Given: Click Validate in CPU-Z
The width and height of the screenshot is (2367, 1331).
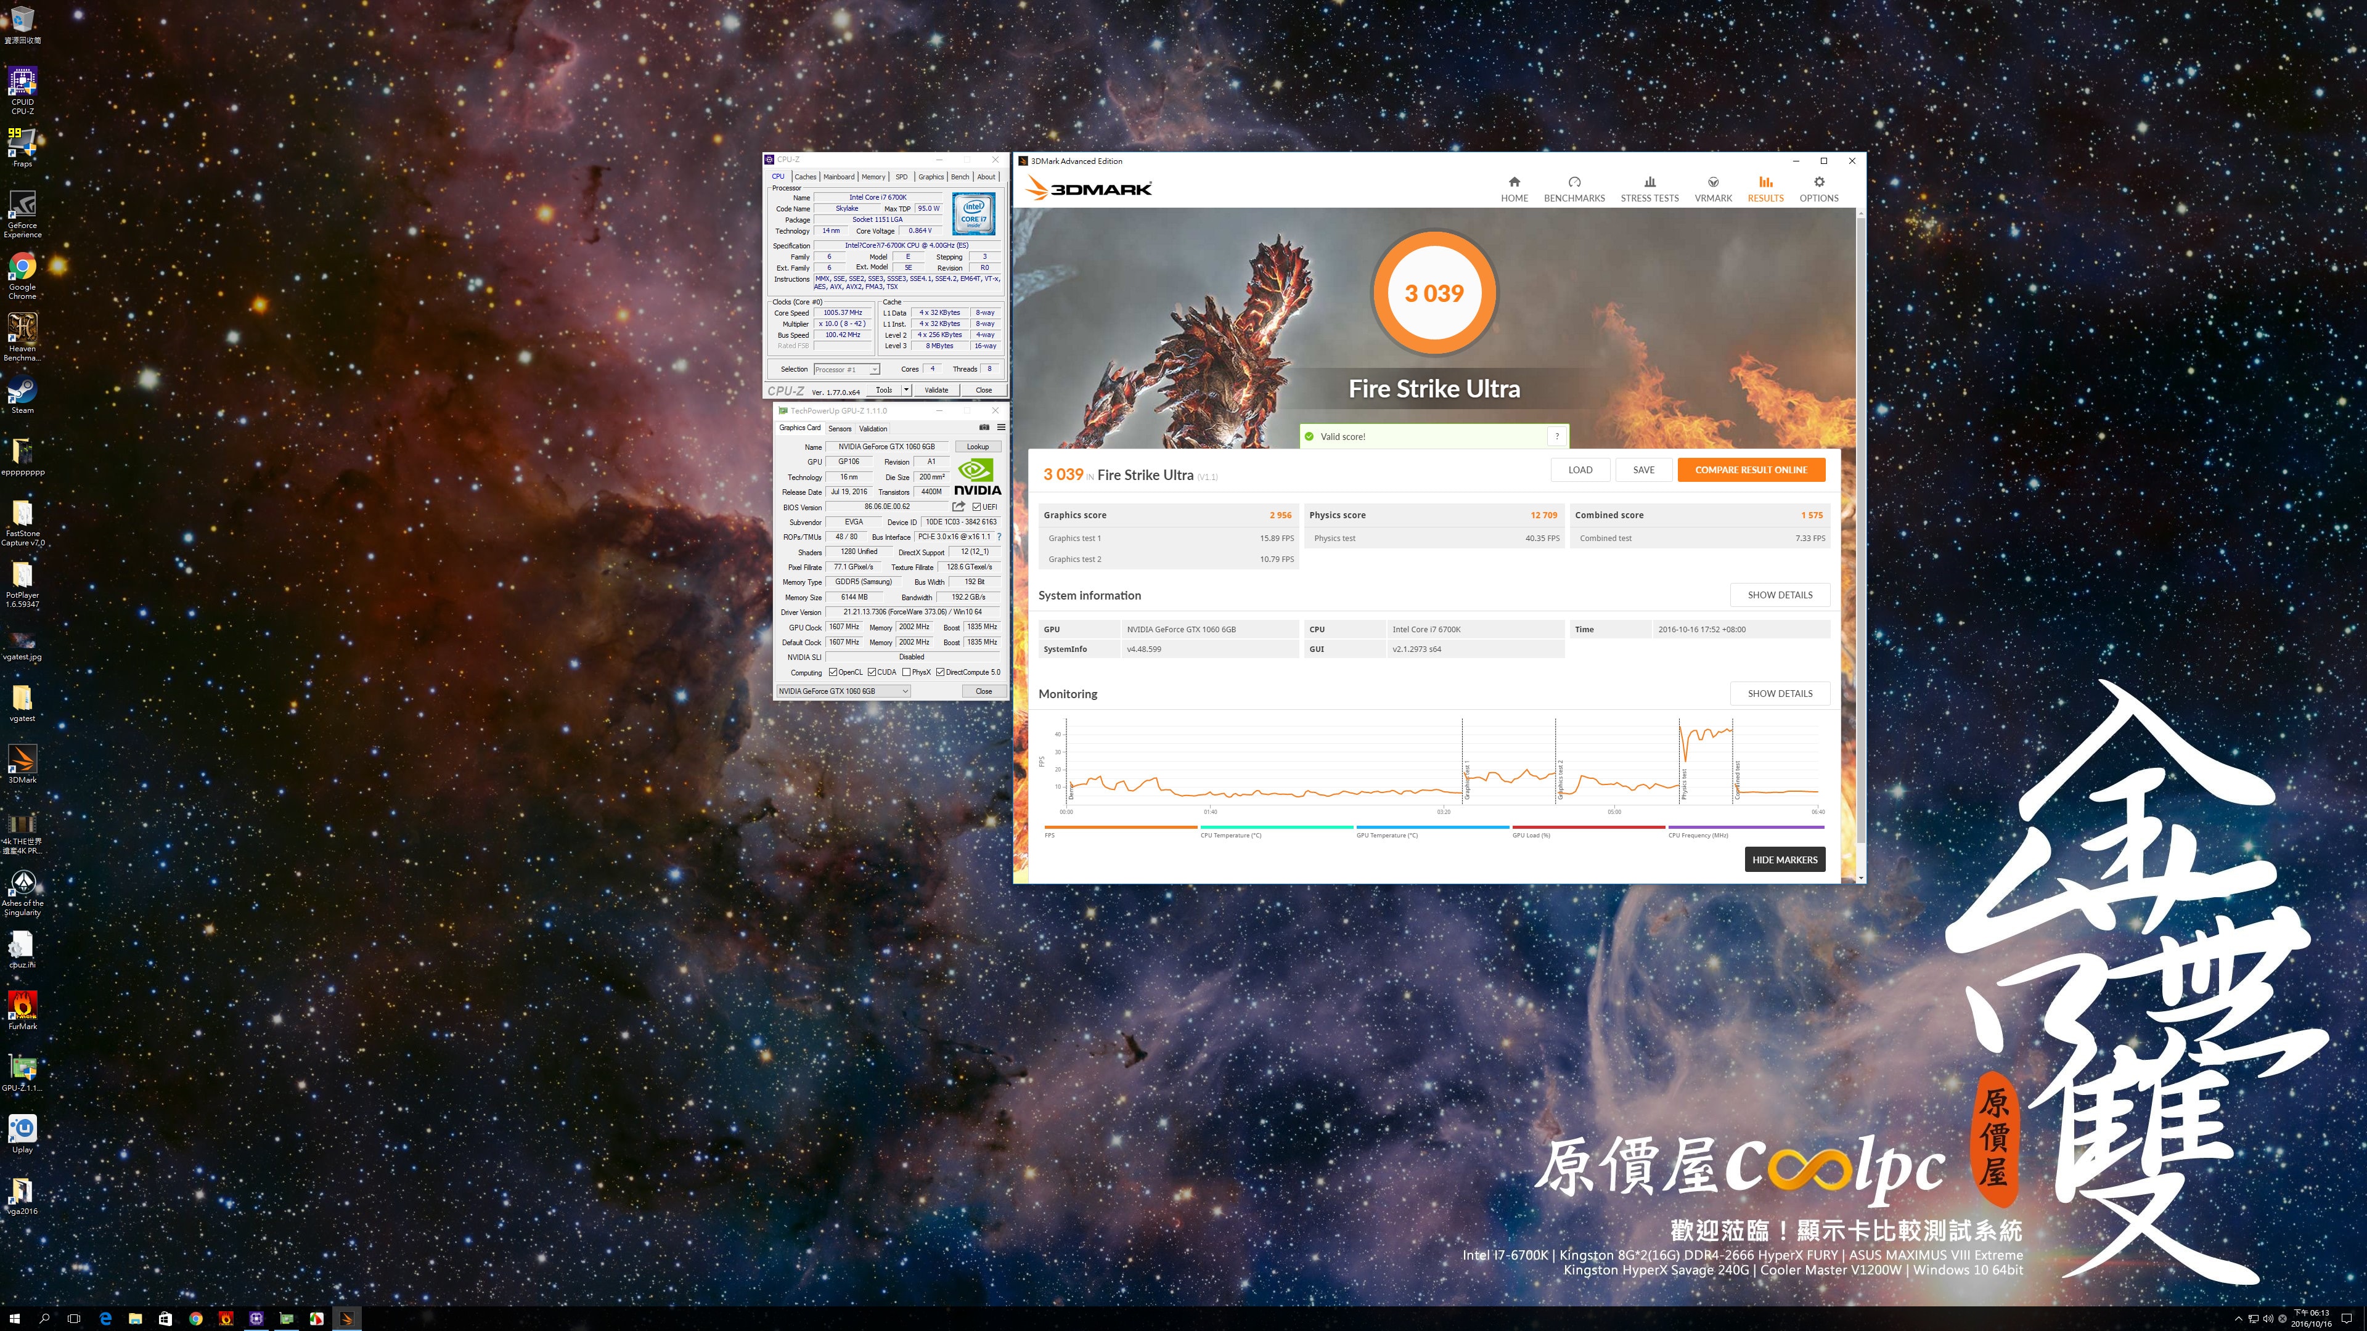Looking at the screenshot, I should pos(936,389).
